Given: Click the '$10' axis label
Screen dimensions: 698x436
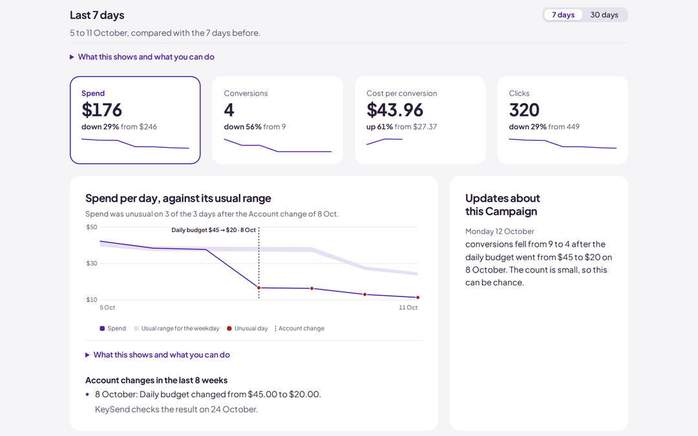Looking at the screenshot, I should click(x=91, y=300).
